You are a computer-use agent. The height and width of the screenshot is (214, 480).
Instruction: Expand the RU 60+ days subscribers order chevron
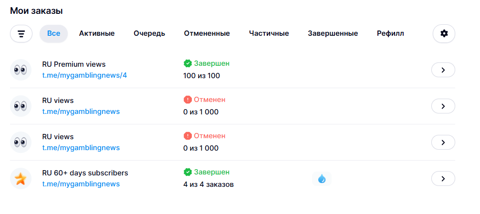point(443,179)
